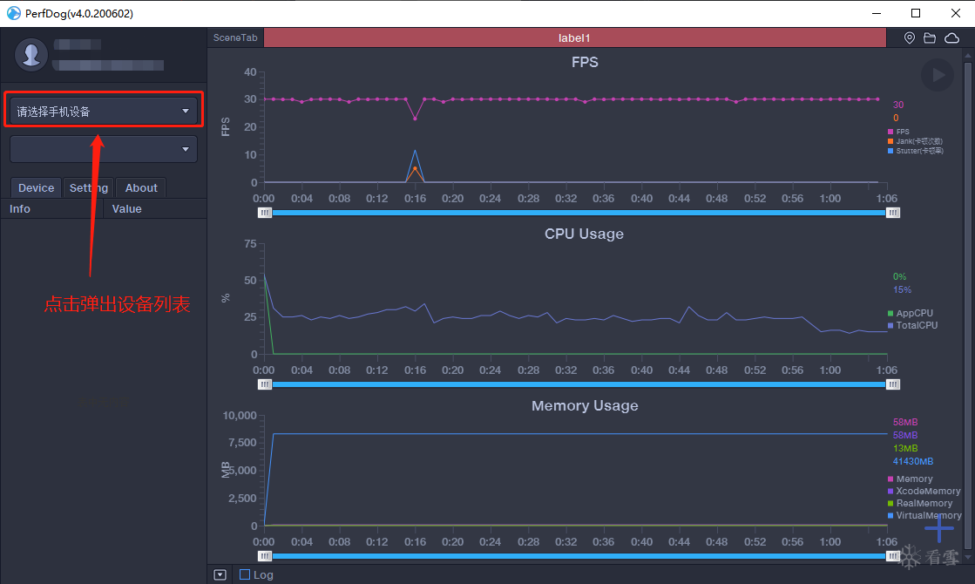Viewport: 975px width, 584px height.
Task: Click the 41430MB virtual memory value
Action: [913, 461]
